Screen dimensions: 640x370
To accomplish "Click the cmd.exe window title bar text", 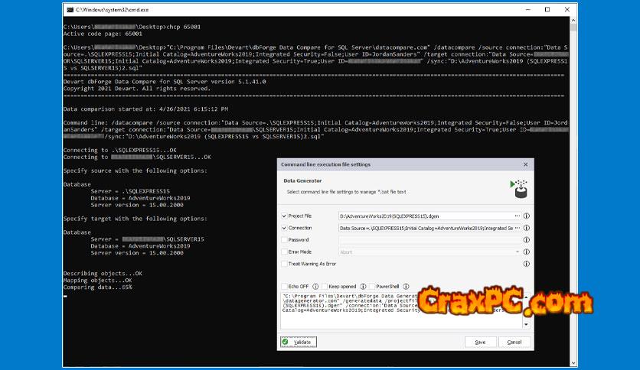I will [113, 10].
